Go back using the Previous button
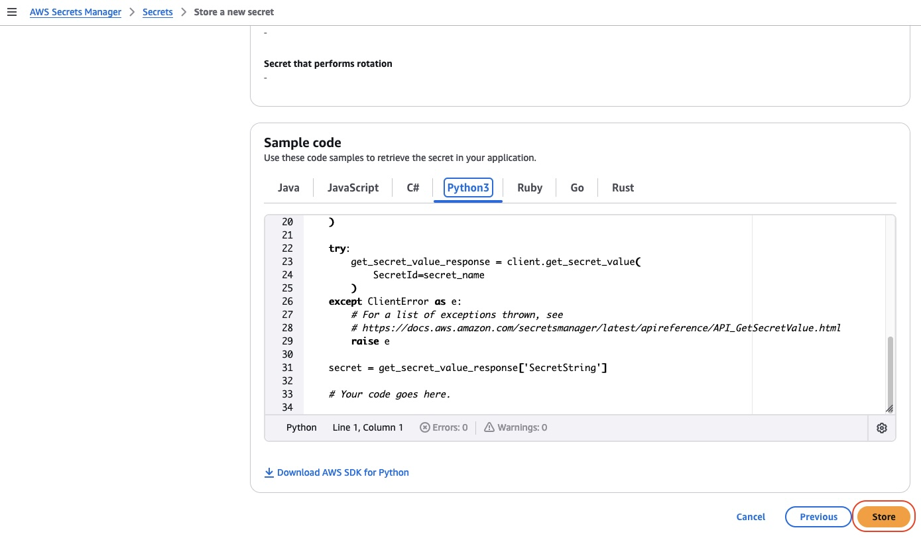This screenshot has width=921, height=538. tap(818, 516)
